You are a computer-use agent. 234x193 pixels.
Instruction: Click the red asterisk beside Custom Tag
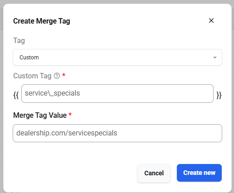coord(64,75)
